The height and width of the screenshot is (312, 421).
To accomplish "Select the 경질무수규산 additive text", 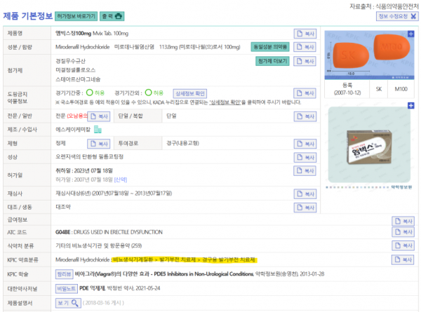I will tap(70, 61).
